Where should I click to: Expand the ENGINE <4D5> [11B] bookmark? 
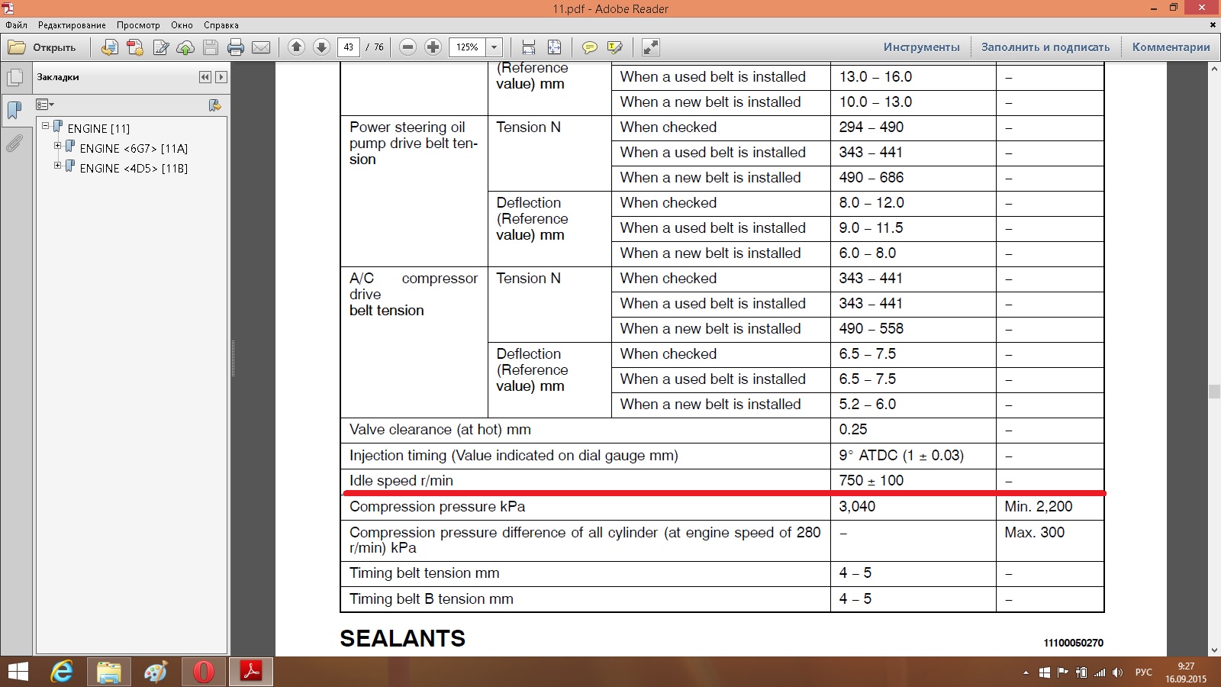tap(57, 166)
